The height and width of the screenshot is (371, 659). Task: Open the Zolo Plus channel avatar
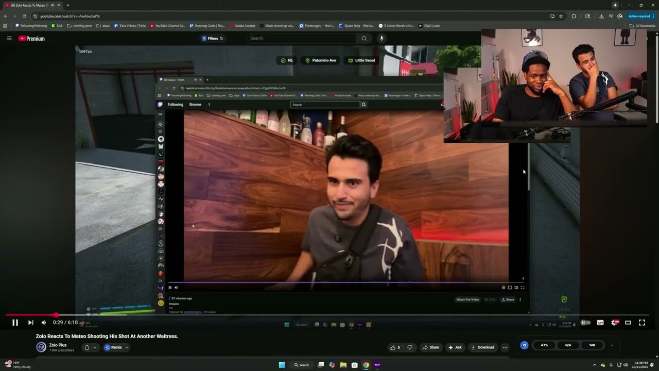pyautogui.click(x=41, y=347)
